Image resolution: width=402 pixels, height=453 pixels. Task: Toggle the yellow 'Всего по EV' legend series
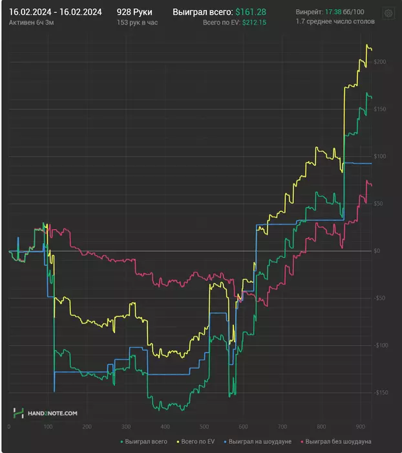coord(196,441)
